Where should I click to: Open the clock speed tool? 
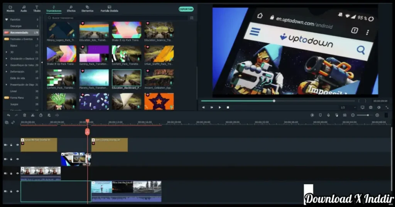pyautogui.click(x=41, y=115)
